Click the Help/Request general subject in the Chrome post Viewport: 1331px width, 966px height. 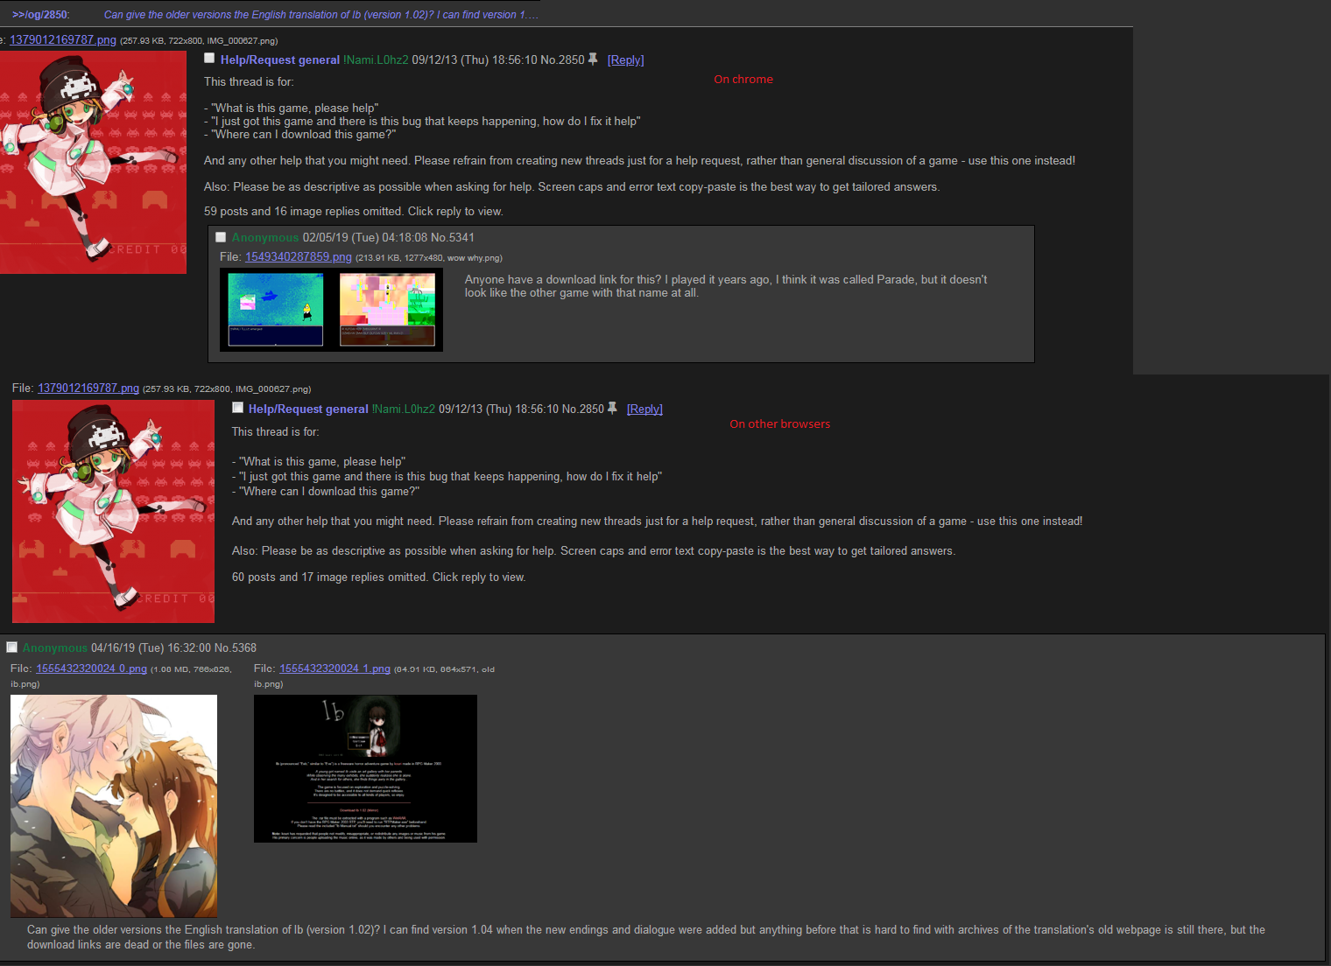click(280, 60)
